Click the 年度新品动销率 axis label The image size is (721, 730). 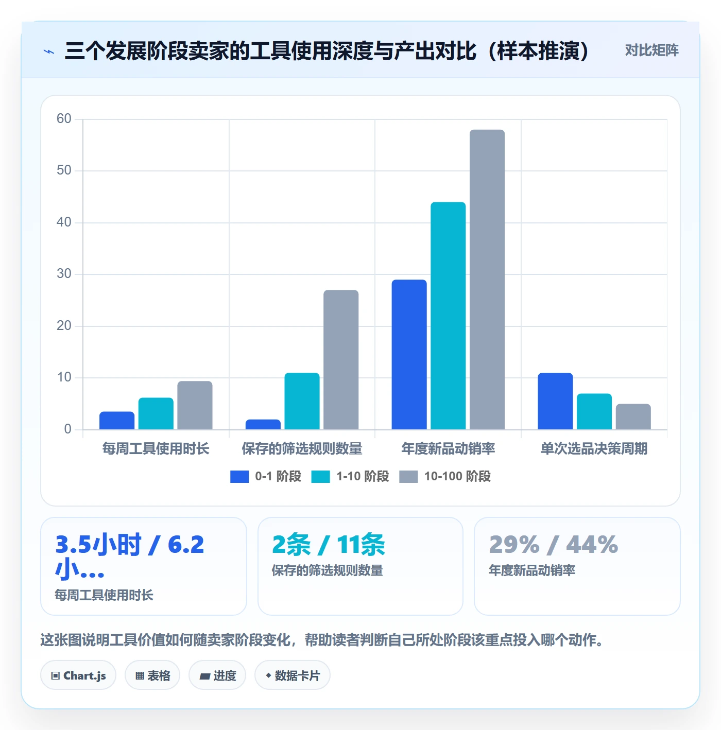click(x=448, y=449)
